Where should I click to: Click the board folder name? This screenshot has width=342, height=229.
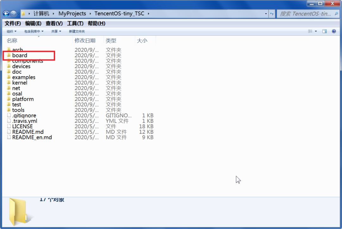(20, 55)
